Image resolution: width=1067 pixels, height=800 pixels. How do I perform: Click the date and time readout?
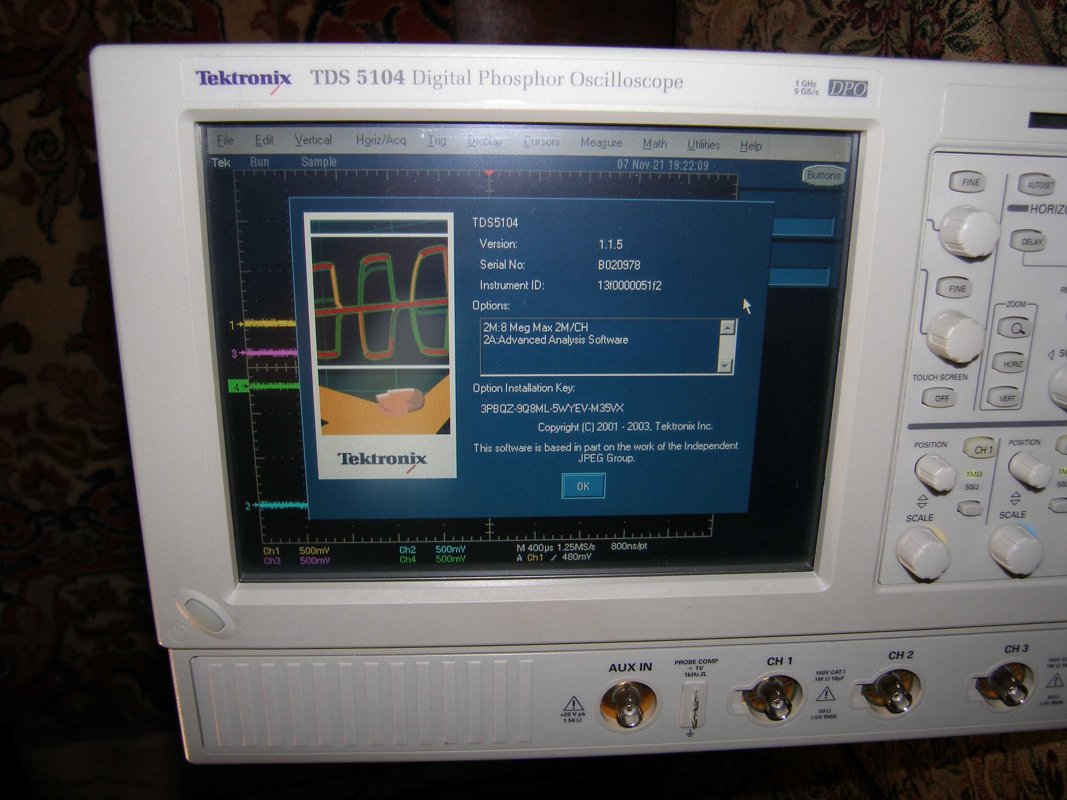pyautogui.click(x=663, y=165)
